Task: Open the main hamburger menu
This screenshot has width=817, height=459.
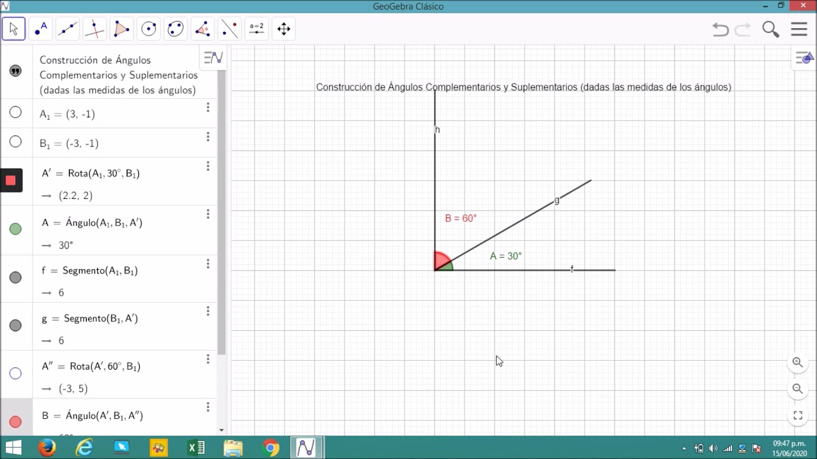Action: 799,29
